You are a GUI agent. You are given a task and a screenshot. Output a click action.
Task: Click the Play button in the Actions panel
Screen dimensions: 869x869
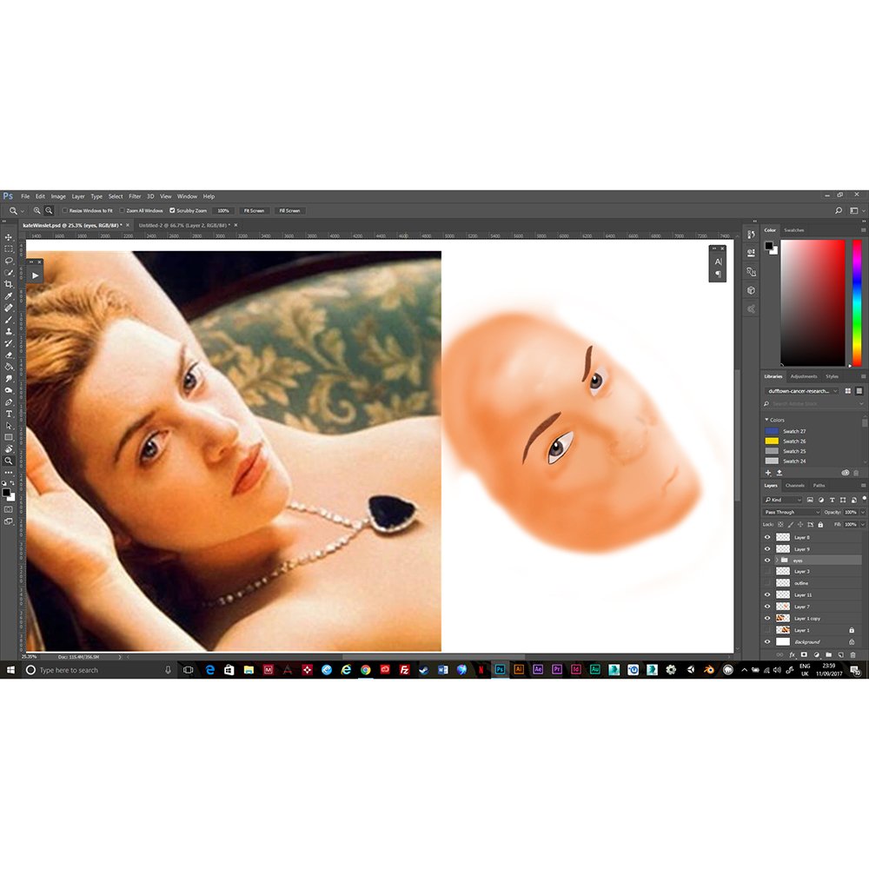tap(35, 275)
